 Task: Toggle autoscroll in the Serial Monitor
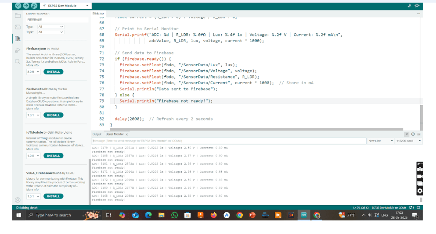pos(407,134)
